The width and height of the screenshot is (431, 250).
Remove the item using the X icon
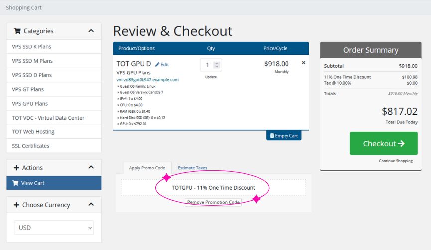click(x=303, y=63)
